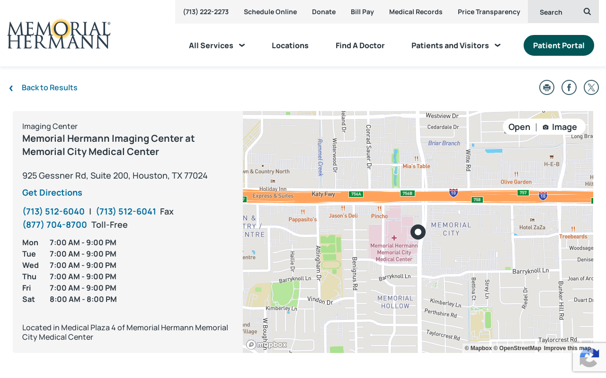The image size is (606, 378).
Task: Open the Patient Portal
Action: coord(559,45)
